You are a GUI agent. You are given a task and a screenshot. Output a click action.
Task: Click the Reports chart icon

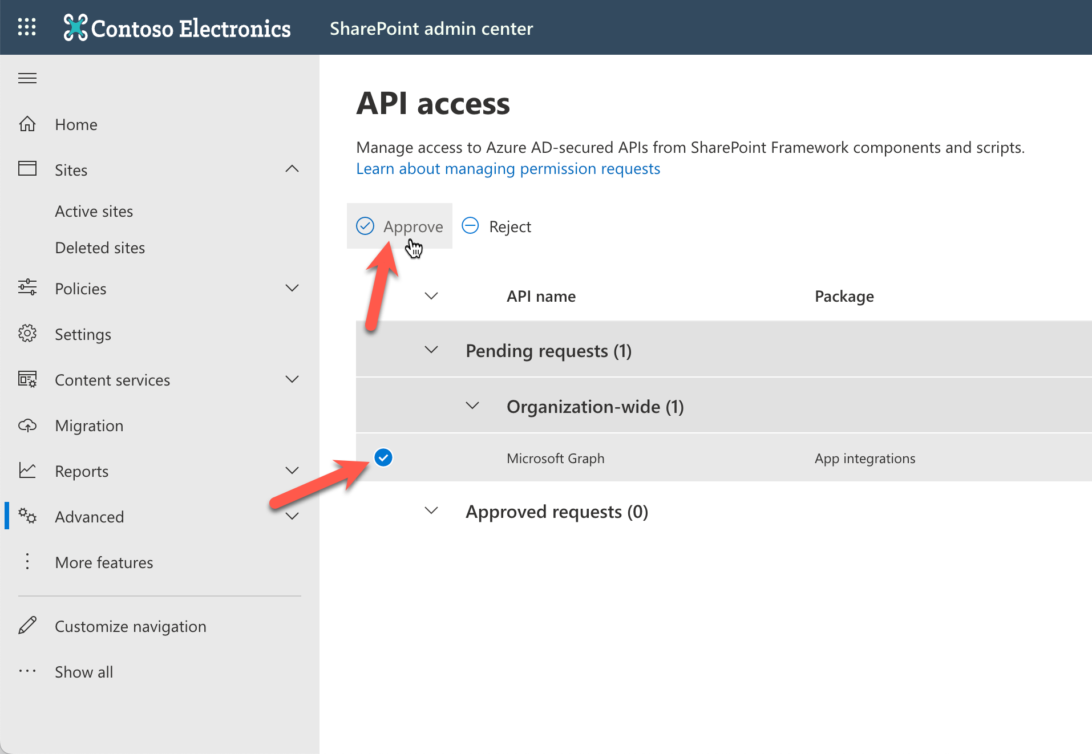pos(27,471)
